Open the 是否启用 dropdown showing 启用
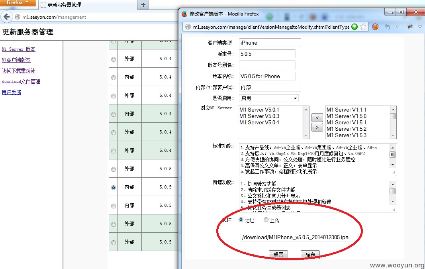The width and height of the screenshot is (425, 269). point(268,98)
